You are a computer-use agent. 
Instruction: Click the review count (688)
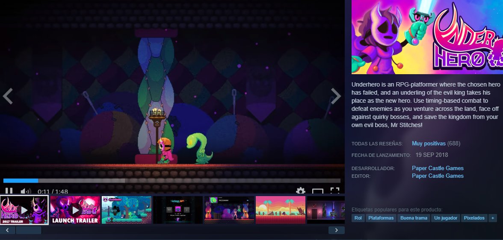click(x=453, y=144)
